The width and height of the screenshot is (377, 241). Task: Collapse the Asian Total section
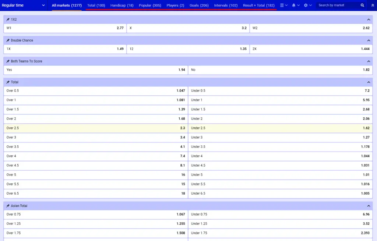(x=369, y=206)
